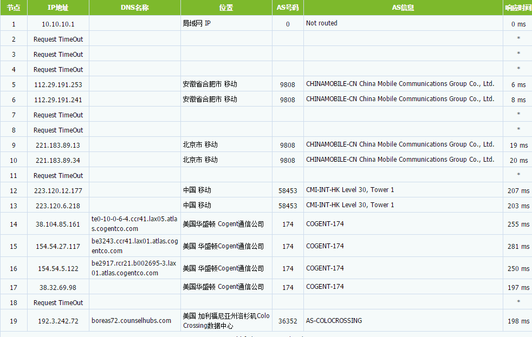Click the IP地址 column header

[58, 8]
